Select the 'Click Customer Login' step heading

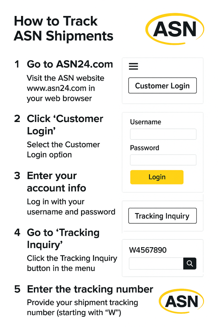(65, 125)
